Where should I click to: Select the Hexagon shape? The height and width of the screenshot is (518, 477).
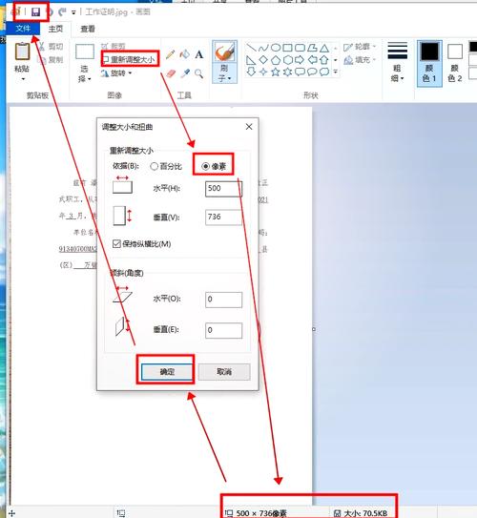pos(288,60)
